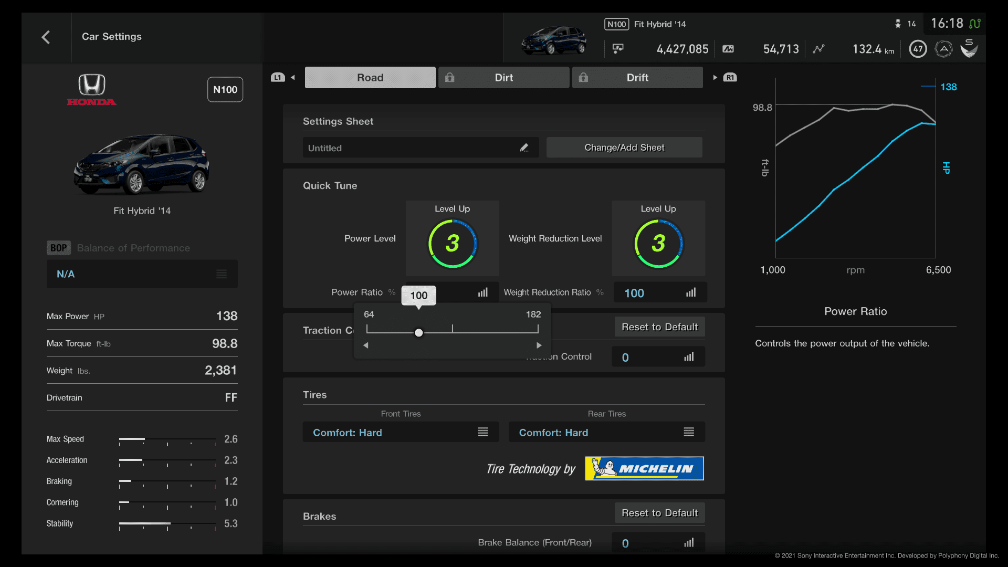Viewport: 1008px width, 567px height.
Task: Click the Michelin logo banner
Action: [644, 468]
